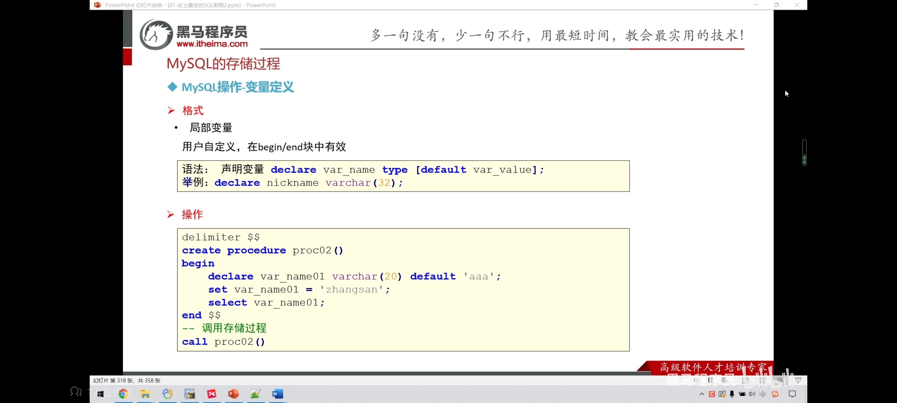
Task: Toggle Chinese input mode indicator
Action: [762, 394]
